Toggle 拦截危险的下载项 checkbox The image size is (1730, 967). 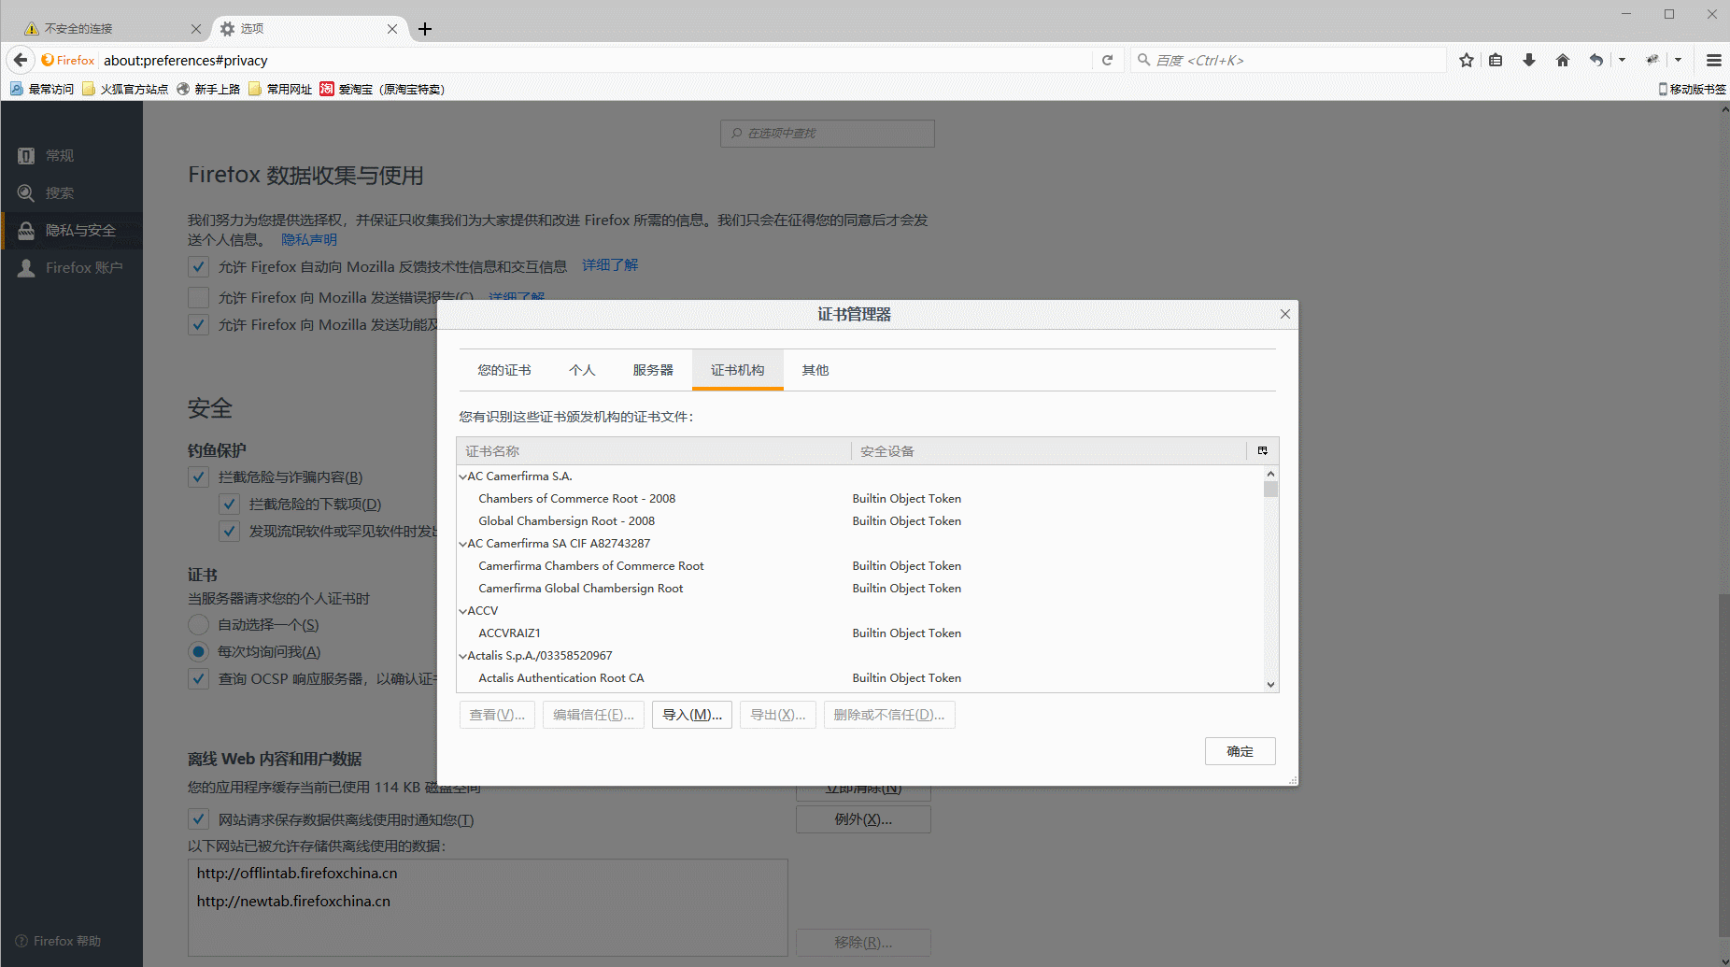pos(229,504)
